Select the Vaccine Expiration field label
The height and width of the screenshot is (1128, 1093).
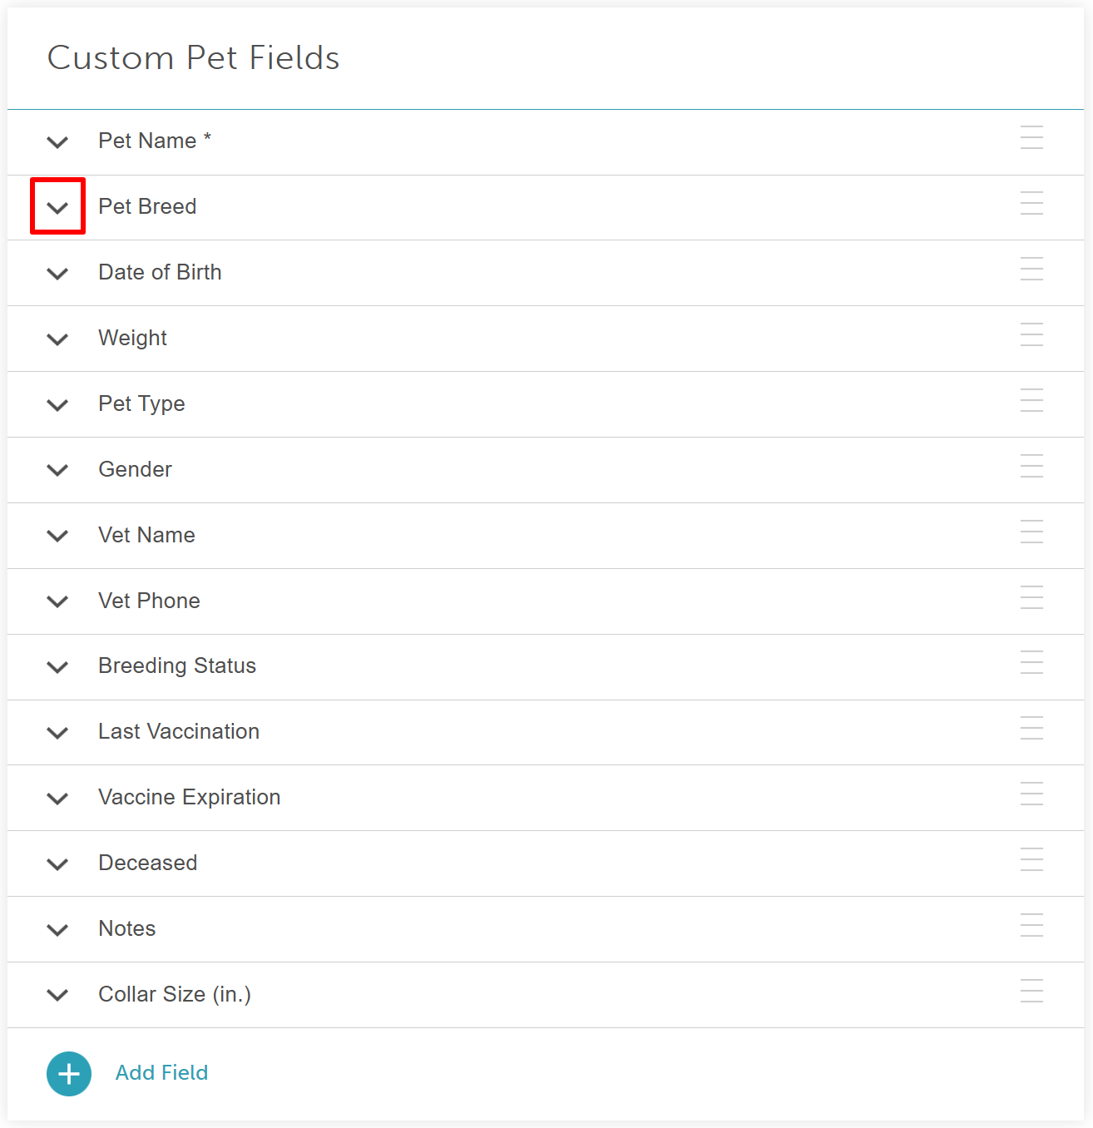click(x=190, y=797)
